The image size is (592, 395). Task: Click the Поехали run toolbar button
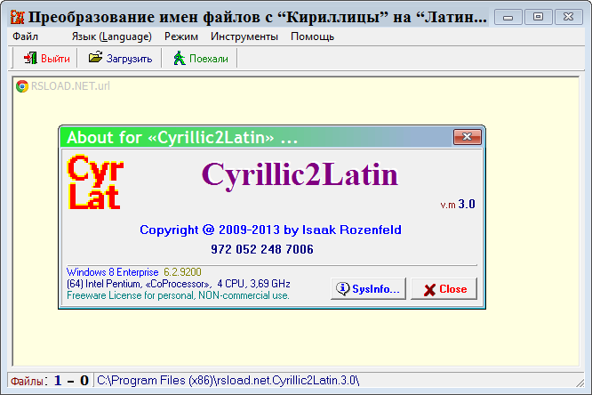(x=201, y=59)
